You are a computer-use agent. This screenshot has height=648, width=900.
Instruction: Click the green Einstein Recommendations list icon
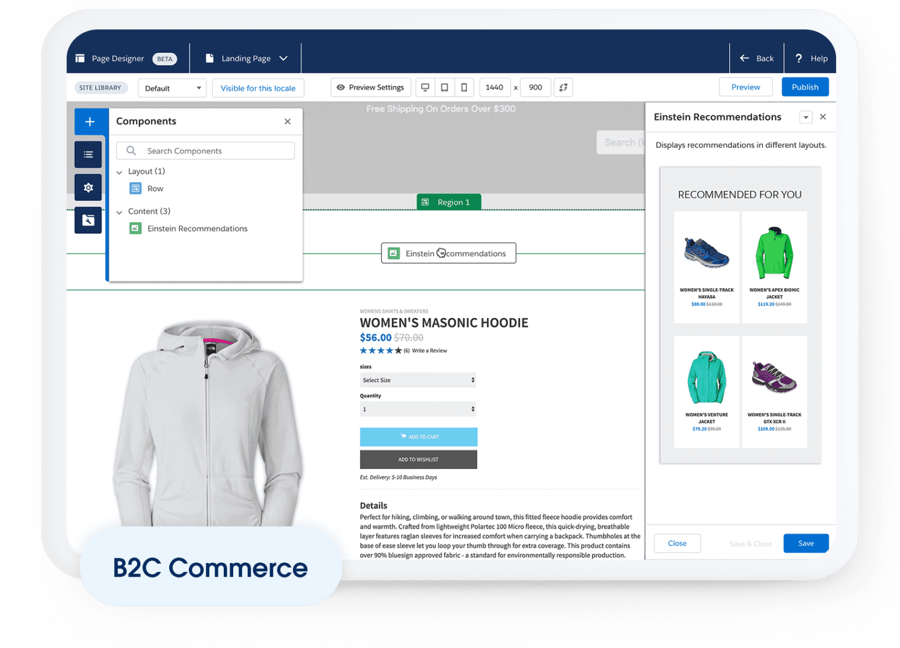135,228
